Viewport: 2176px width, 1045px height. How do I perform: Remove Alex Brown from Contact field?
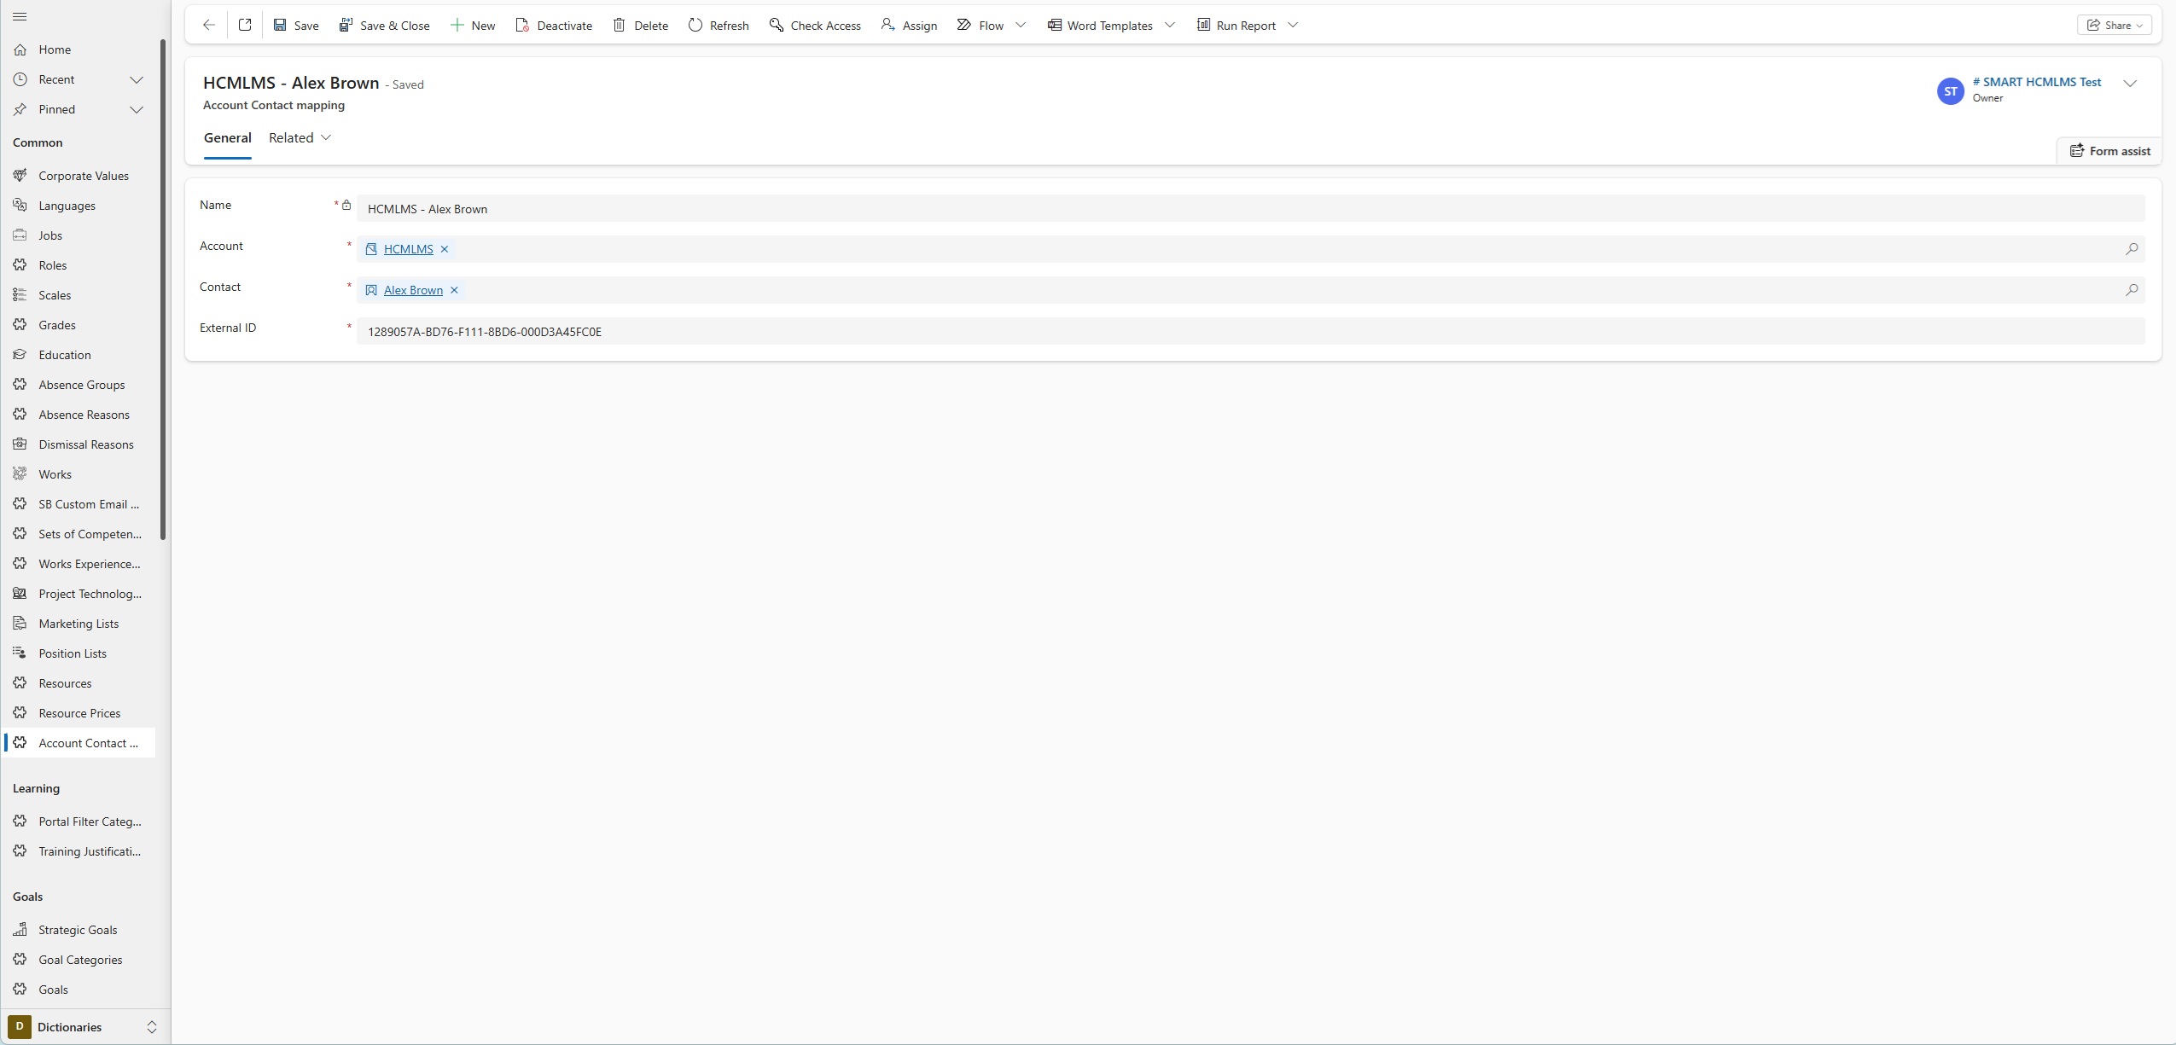point(455,290)
